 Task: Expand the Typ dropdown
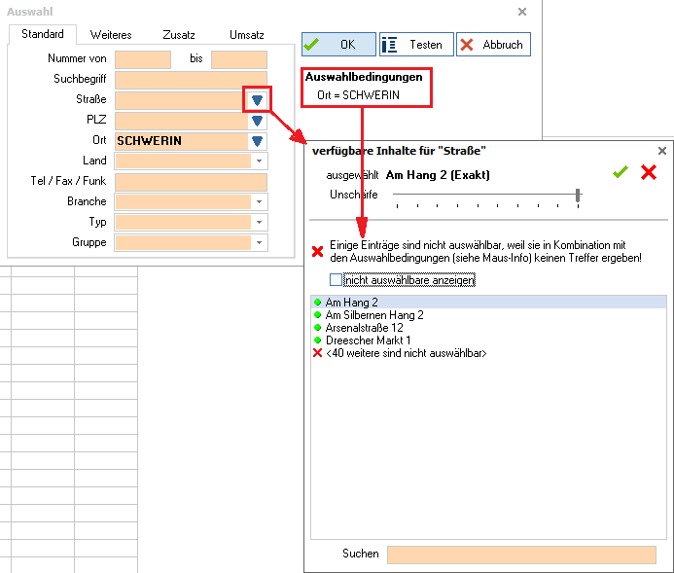(259, 222)
